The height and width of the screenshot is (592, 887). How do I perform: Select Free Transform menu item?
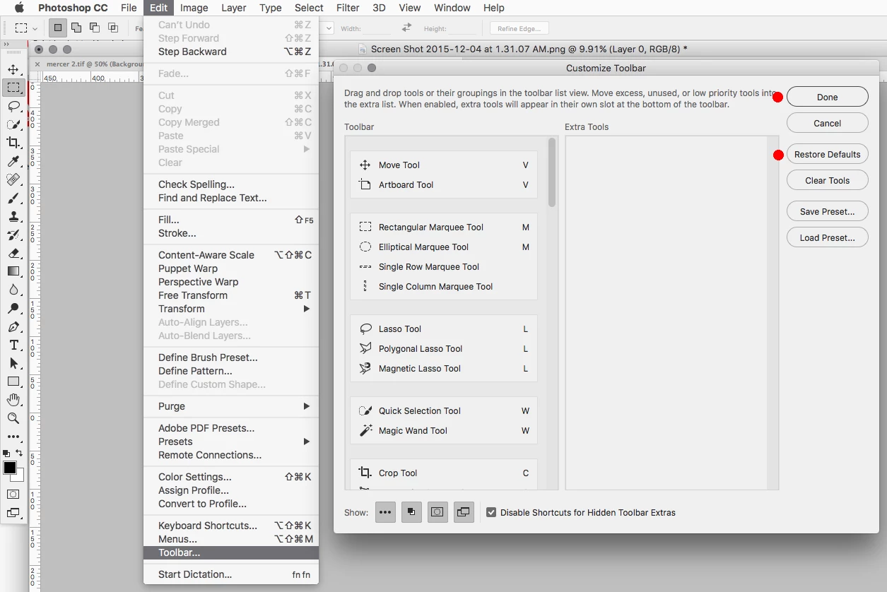tap(231, 295)
